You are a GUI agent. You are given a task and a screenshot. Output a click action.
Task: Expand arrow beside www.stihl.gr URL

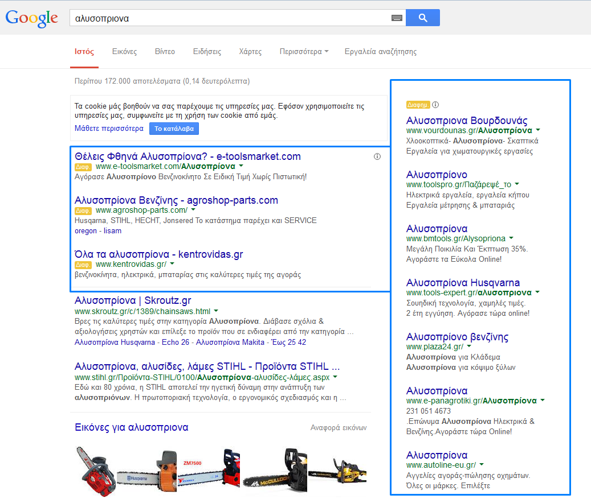point(335,377)
